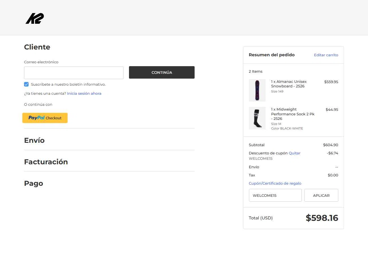
Task: Click the APLICAR coupon button
Action: coord(321,195)
